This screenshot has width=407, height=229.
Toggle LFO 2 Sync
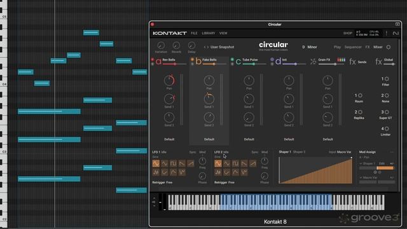click(254, 152)
